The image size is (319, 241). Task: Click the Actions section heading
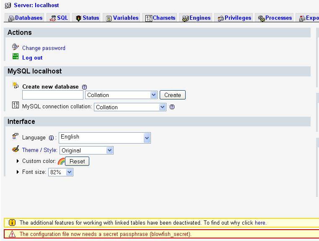pyautogui.click(x=20, y=33)
